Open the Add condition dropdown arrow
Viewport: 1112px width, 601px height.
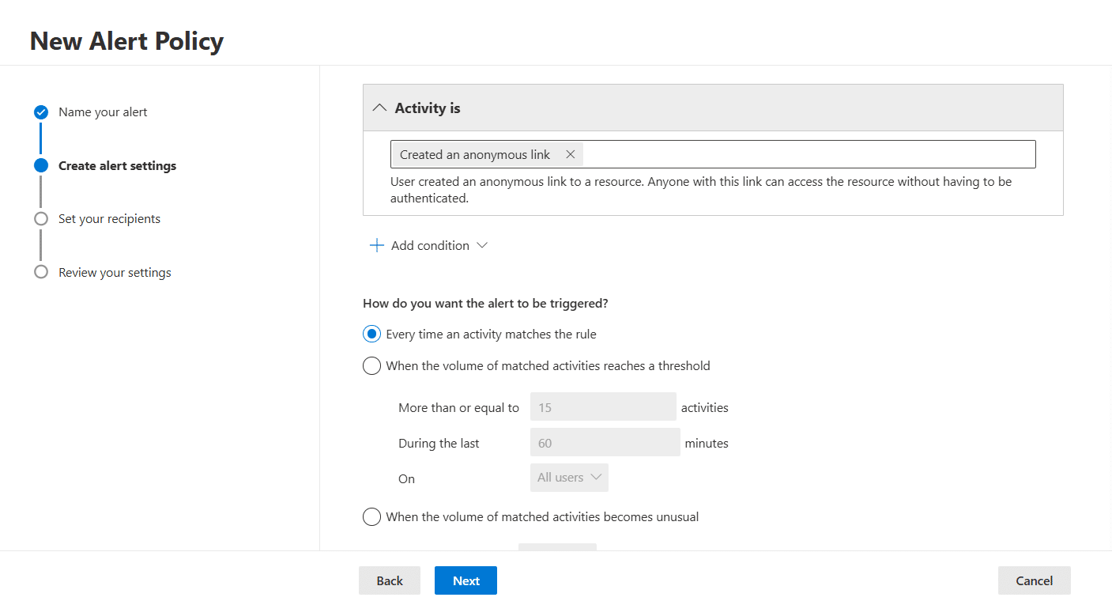coord(482,245)
